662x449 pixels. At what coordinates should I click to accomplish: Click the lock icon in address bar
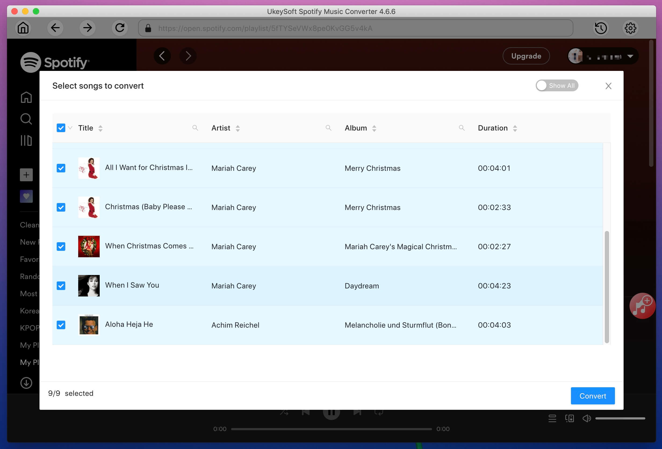pyautogui.click(x=148, y=28)
